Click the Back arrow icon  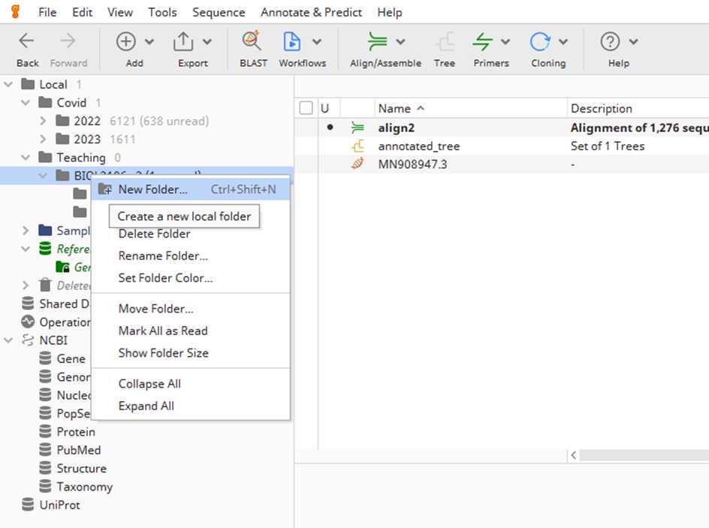pos(27,41)
